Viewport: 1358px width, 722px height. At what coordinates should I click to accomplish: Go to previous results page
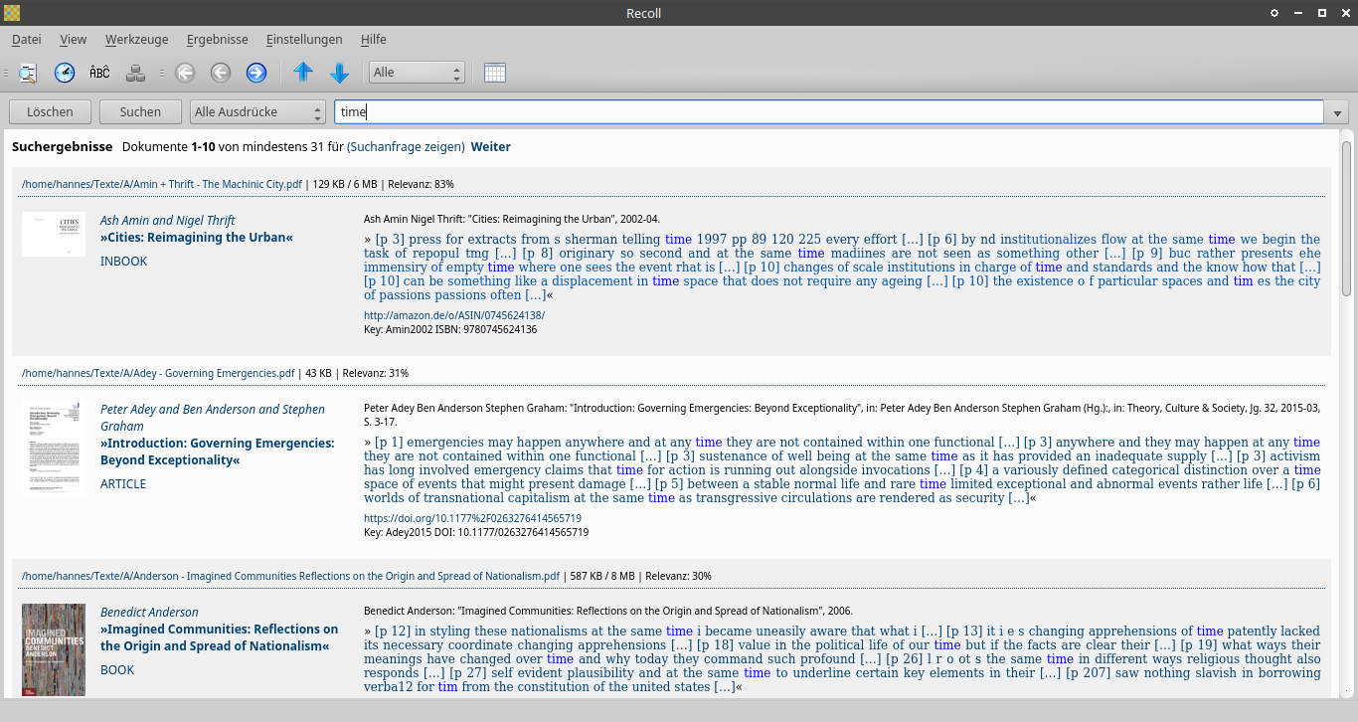[221, 73]
